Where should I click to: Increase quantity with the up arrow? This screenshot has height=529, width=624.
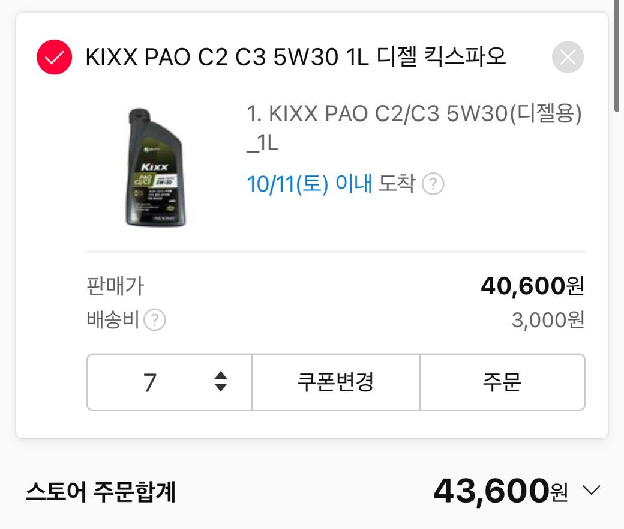pyautogui.click(x=220, y=375)
